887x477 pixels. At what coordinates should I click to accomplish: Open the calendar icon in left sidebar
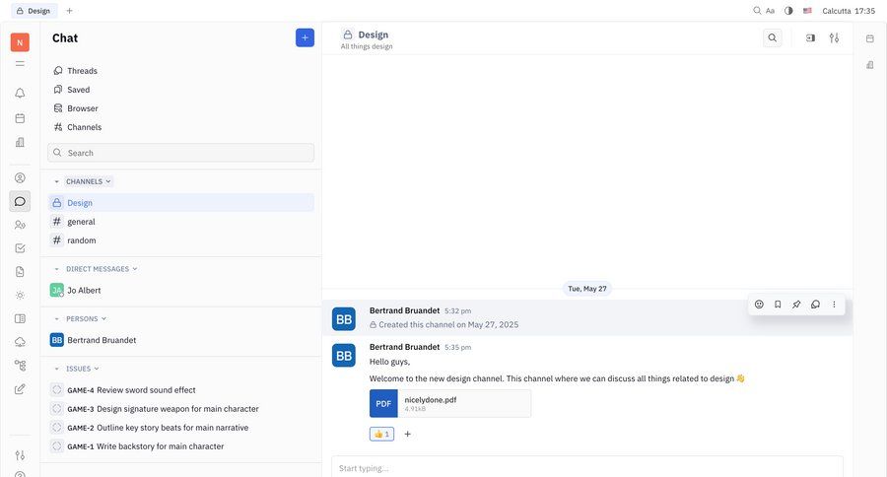click(x=20, y=118)
